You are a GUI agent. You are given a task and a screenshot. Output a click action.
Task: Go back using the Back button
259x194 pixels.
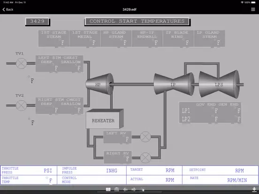point(8,9)
